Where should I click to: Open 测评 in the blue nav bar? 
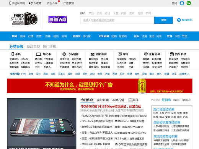tap(23, 36)
